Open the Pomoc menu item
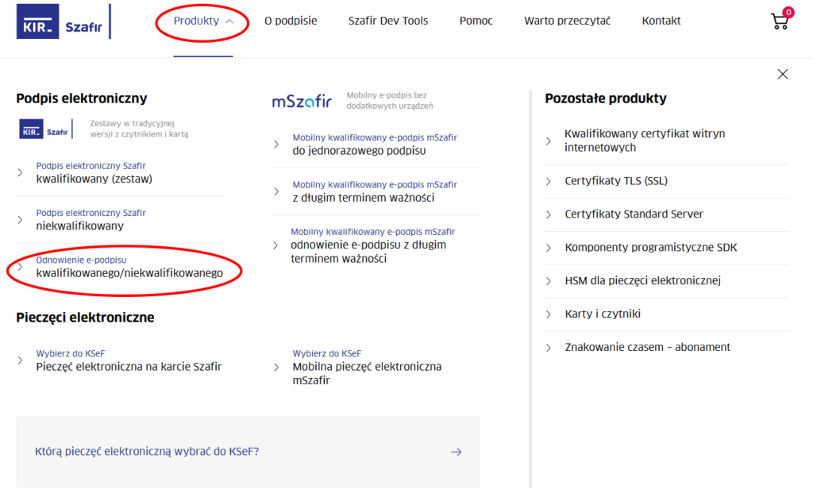 [476, 21]
